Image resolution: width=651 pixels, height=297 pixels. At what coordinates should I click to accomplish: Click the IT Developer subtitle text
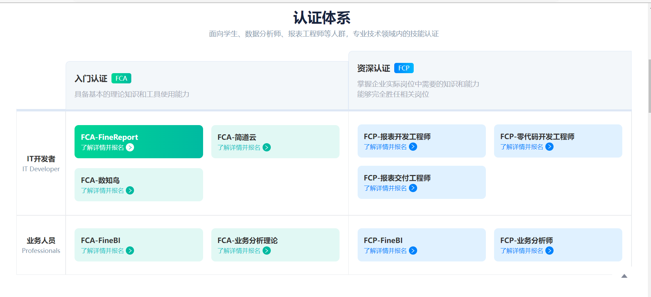(x=41, y=169)
